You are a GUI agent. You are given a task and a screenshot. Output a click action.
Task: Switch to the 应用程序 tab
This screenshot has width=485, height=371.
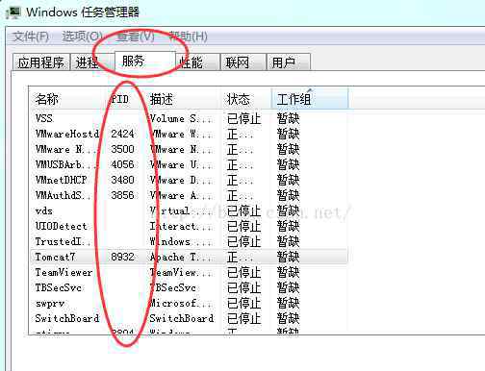[40, 62]
